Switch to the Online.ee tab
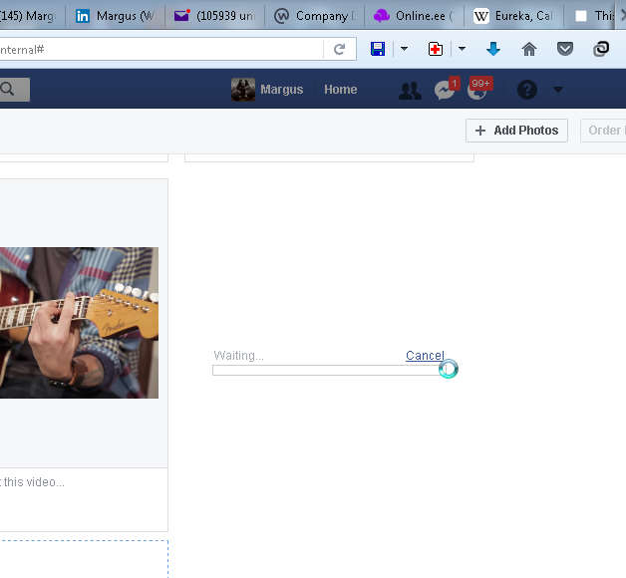This screenshot has height=578, width=626. [x=415, y=16]
